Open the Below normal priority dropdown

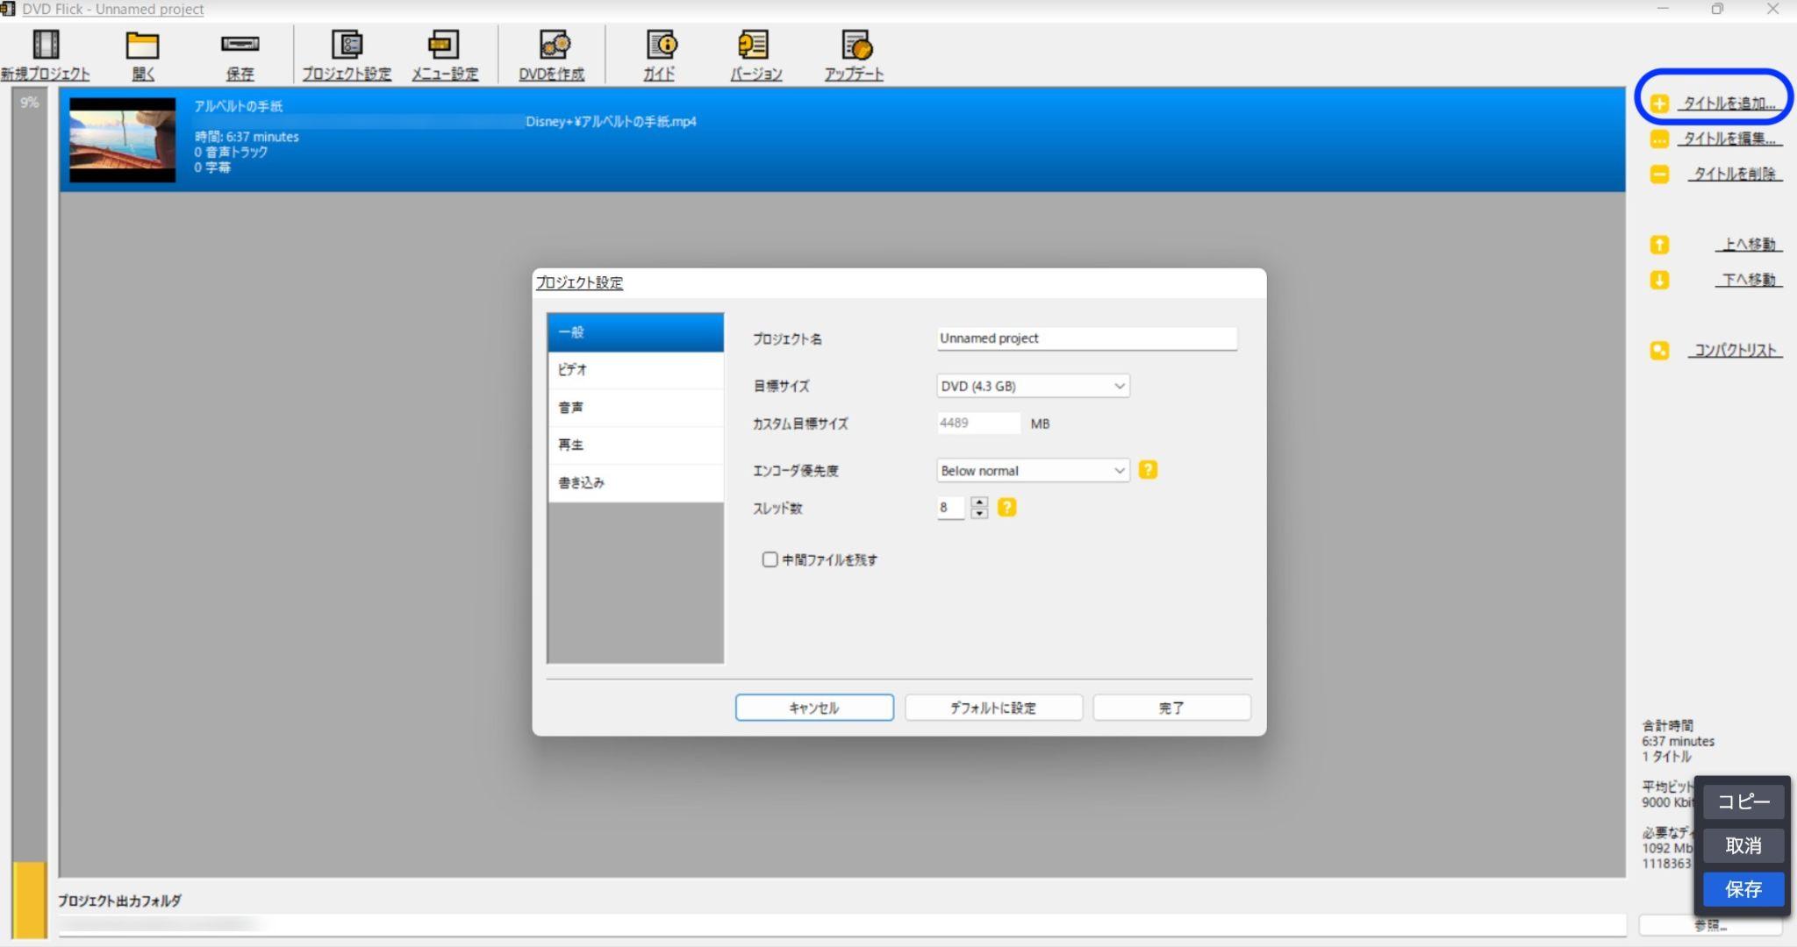pos(1033,471)
